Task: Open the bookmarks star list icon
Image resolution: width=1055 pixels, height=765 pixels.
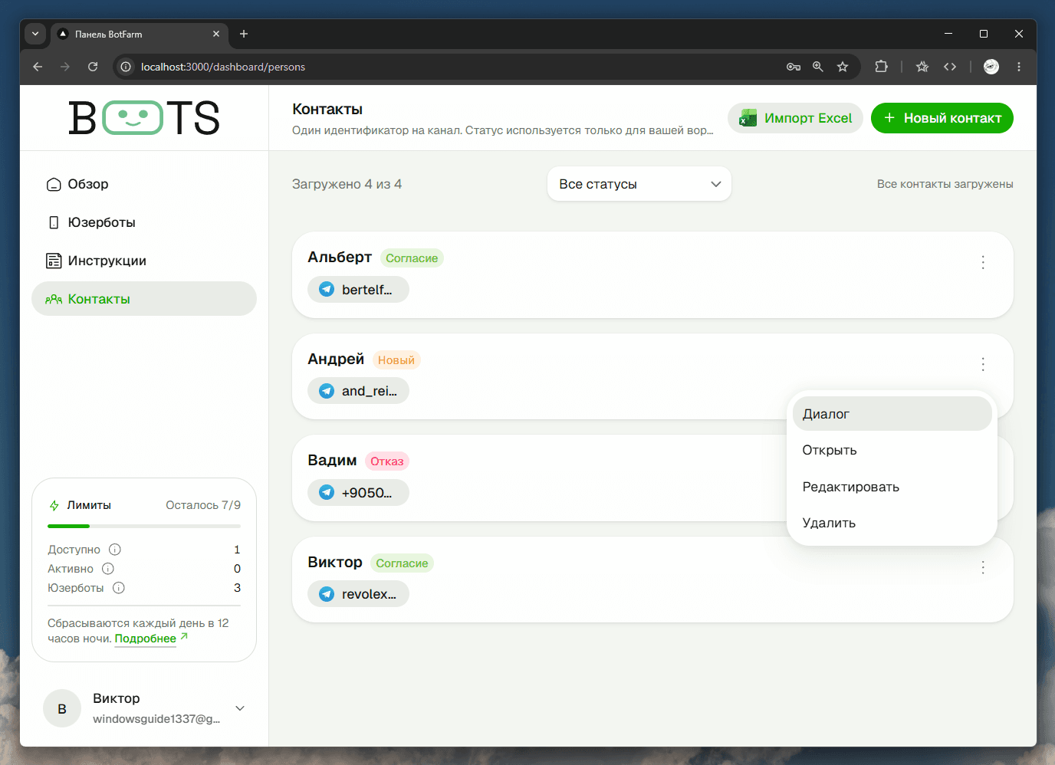Action: 922,67
